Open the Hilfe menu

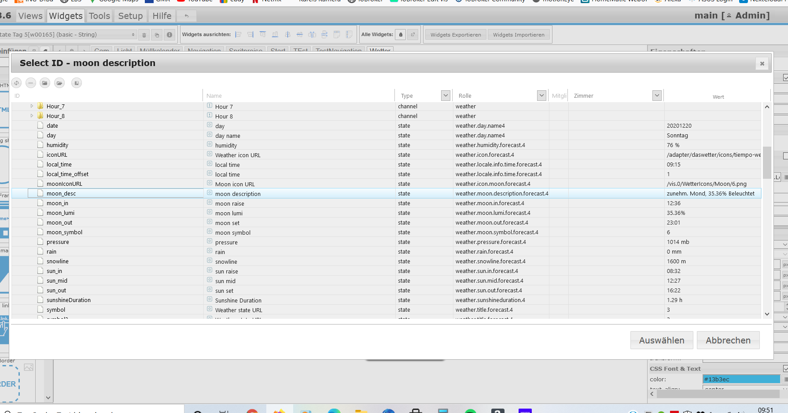pos(162,16)
